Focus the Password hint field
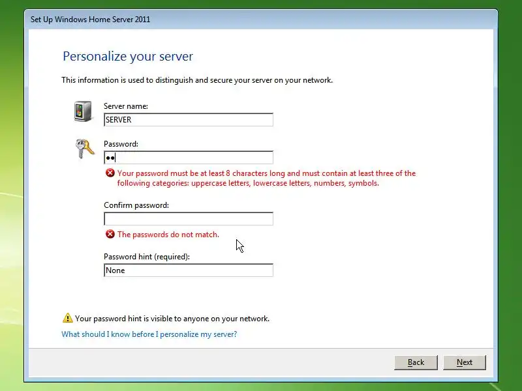This screenshot has height=391, width=522. [189, 270]
